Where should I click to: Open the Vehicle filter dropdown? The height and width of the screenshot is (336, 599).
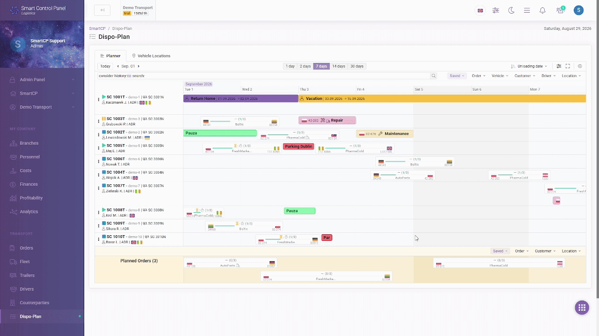tap(500, 76)
